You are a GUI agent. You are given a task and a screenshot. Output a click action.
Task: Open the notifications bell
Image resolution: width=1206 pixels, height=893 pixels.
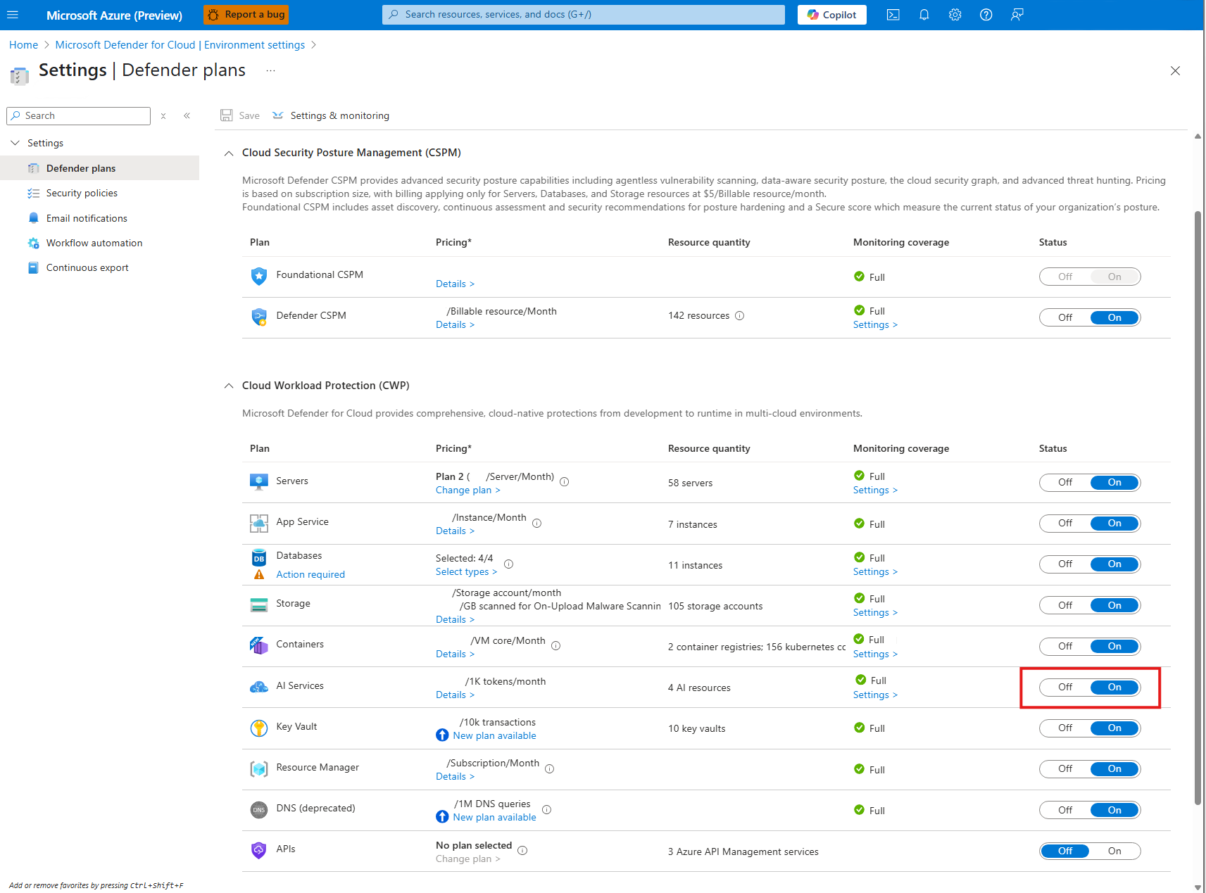[924, 15]
